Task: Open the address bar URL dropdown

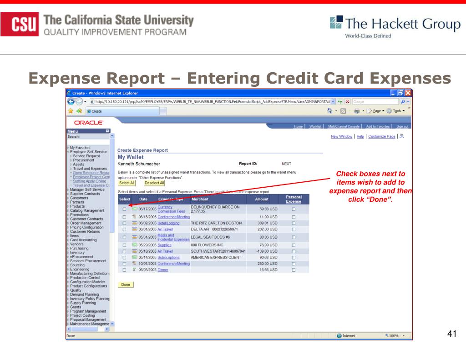Action: (x=333, y=101)
